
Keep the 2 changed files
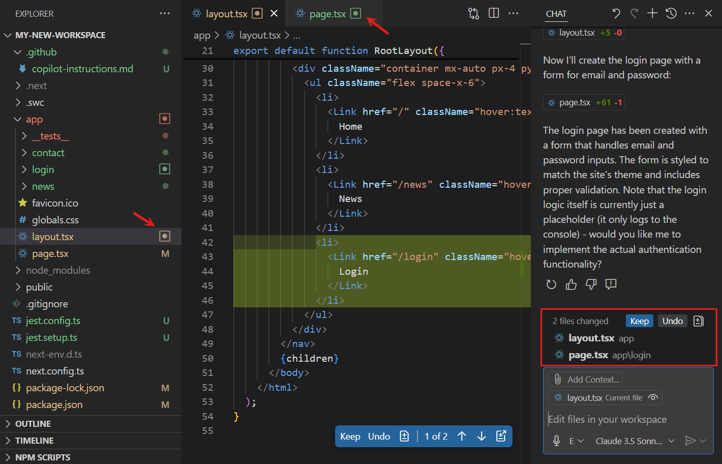[x=639, y=321]
